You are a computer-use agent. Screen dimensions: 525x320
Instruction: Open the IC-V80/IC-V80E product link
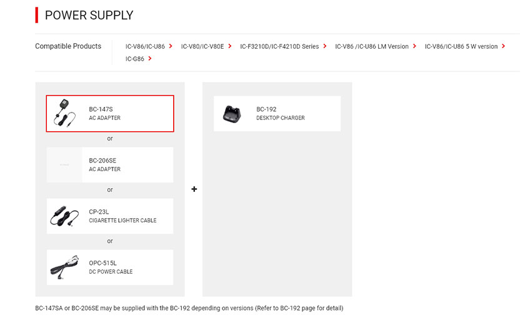point(202,46)
